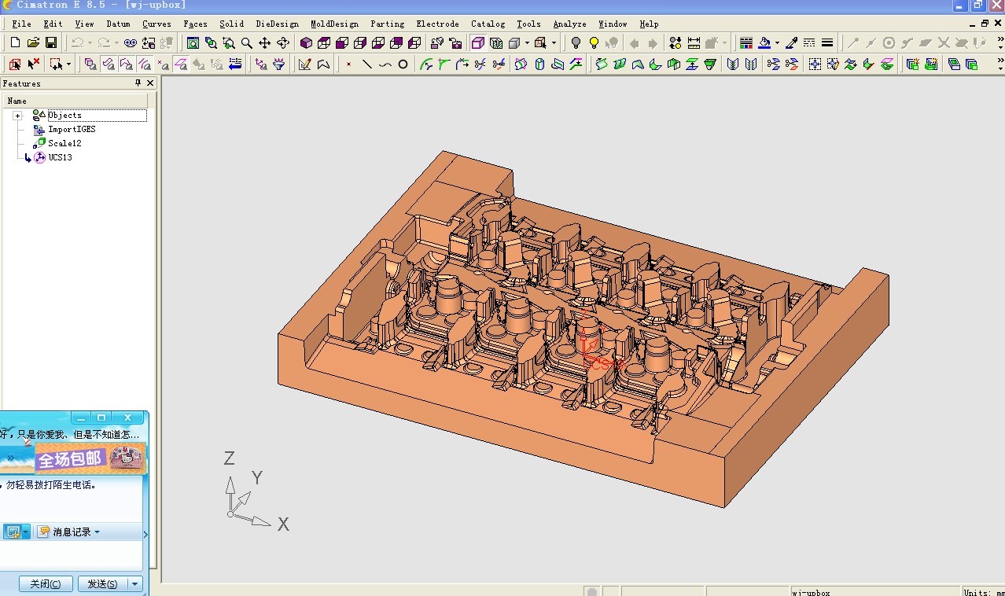Open the Sketcher pencil icon
Image resolution: width=1005 pixels, height=596 pixels.
[305, 64]
